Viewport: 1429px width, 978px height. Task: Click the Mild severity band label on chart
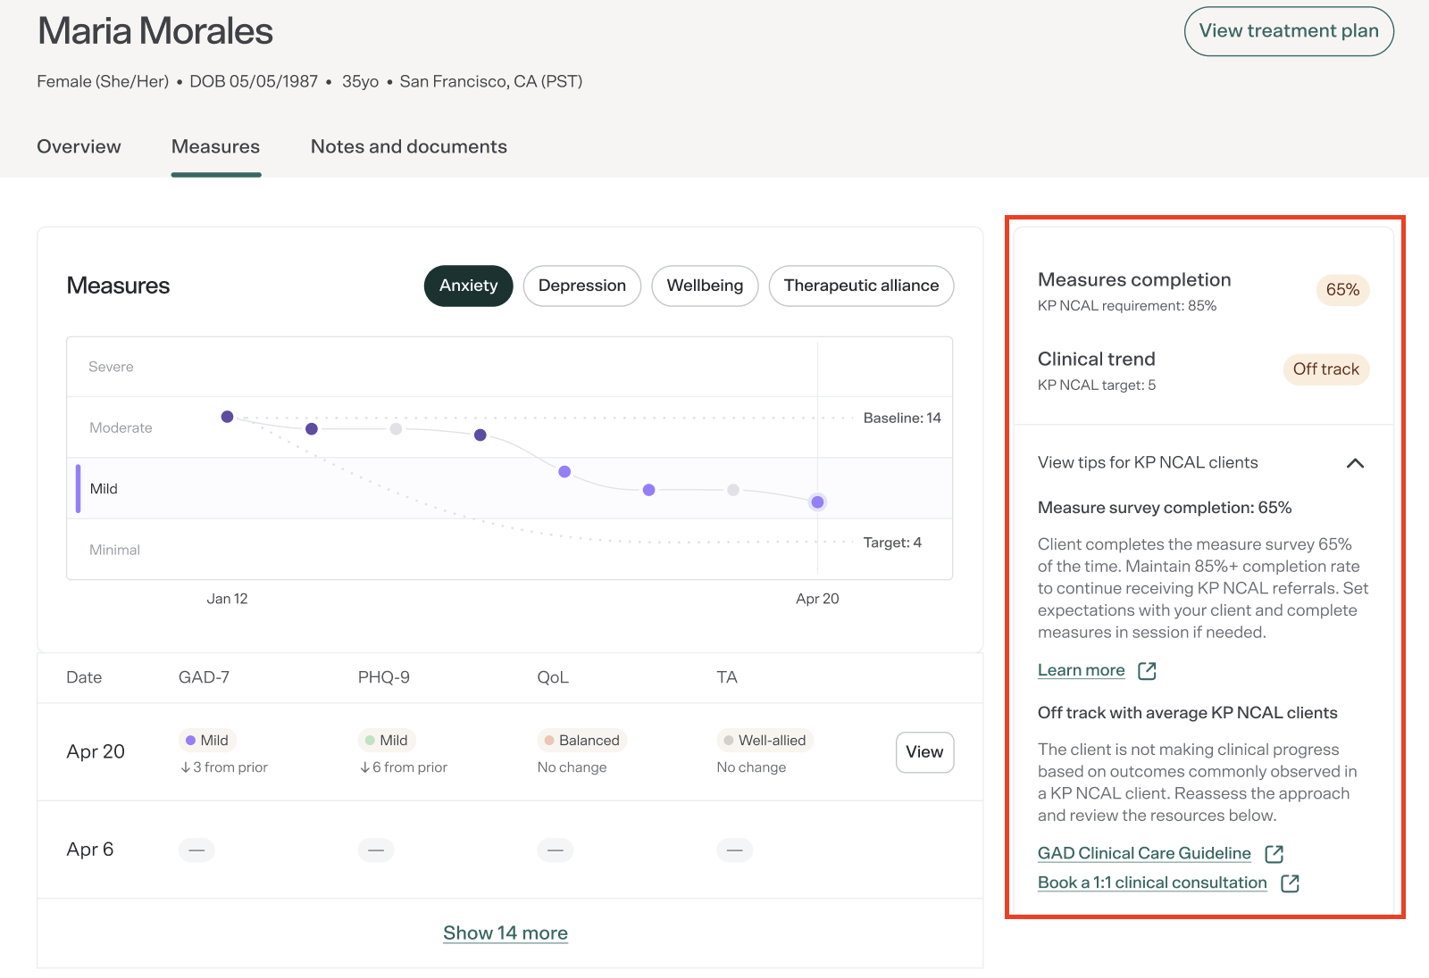[104, 489]
